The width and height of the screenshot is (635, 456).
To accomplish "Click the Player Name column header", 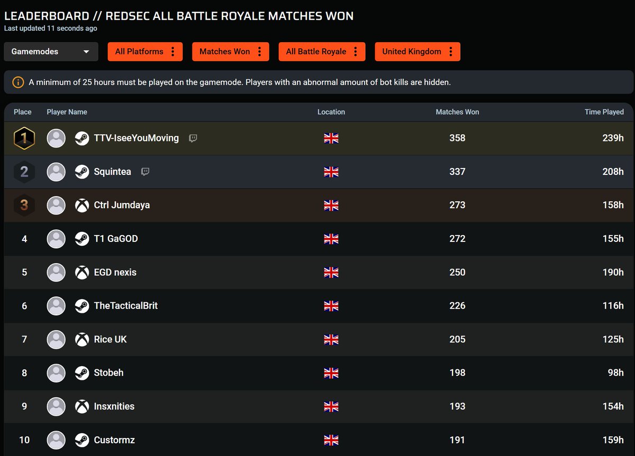I will (67, 112).
